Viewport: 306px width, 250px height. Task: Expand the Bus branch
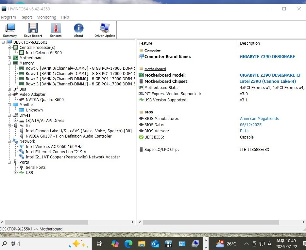pos(9,89)
